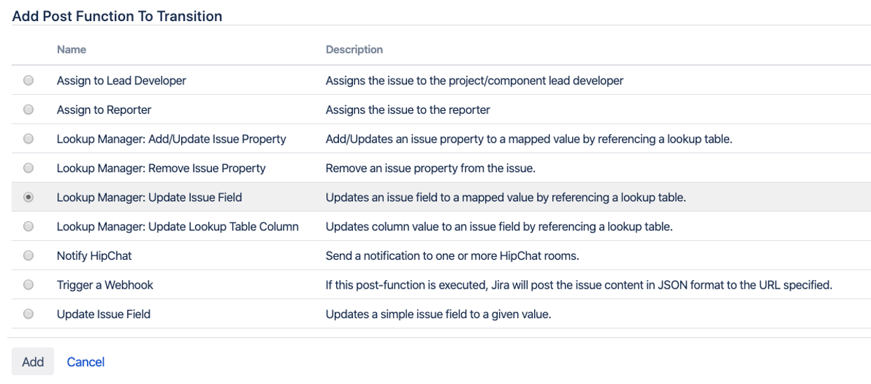The image size is (871, 384).
Task: Choose Lookup Manager: Add/Update Issue Property radio
Action: click(29, 139)
